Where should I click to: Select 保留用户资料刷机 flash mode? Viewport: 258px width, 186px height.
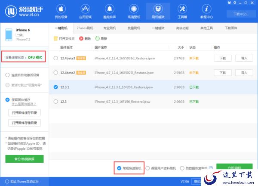pos(147,168)
